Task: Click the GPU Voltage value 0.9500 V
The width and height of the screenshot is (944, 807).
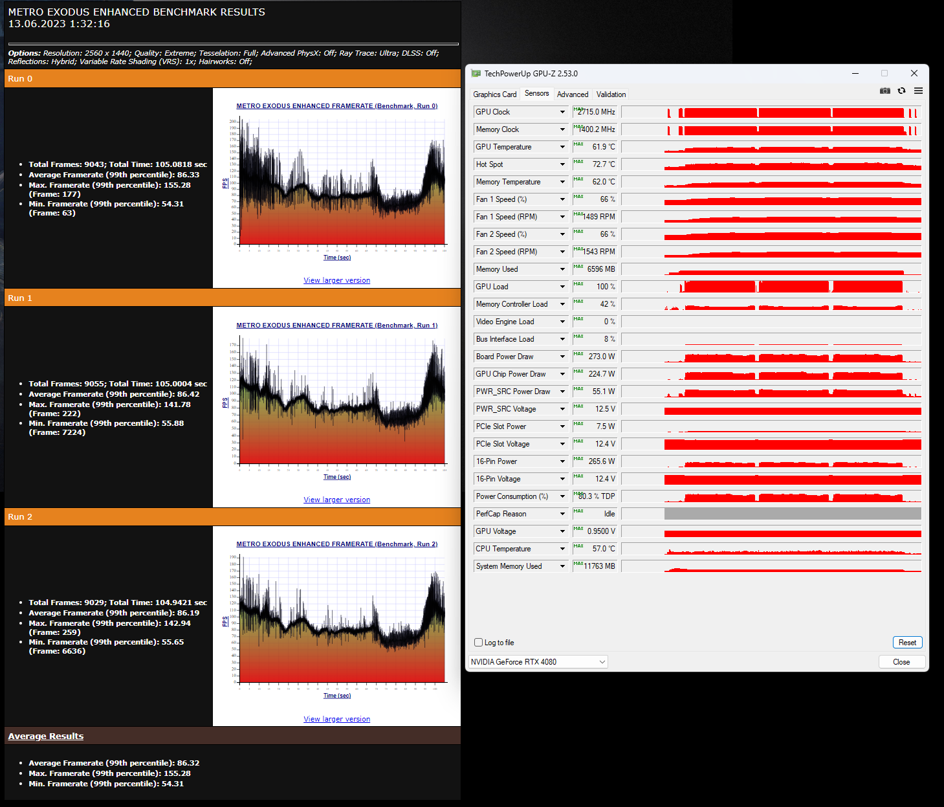Action: pyautogui.click(x=595, y=531)
